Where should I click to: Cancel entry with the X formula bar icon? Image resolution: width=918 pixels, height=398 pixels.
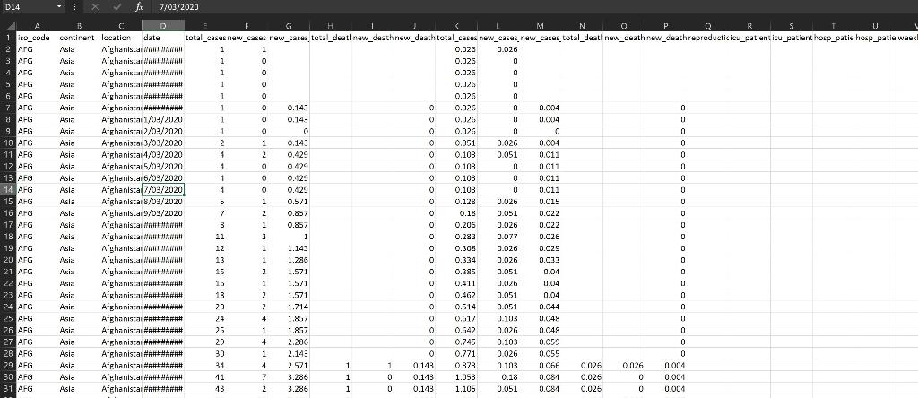pos(95,7)
